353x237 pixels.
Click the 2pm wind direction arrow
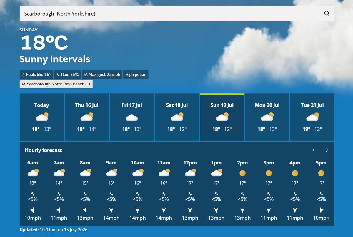coord(242,210)
